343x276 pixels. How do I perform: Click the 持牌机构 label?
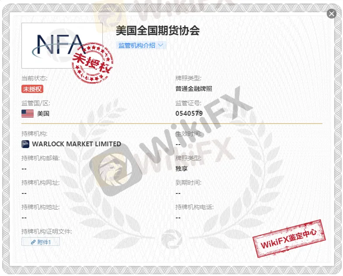point(34,134)
